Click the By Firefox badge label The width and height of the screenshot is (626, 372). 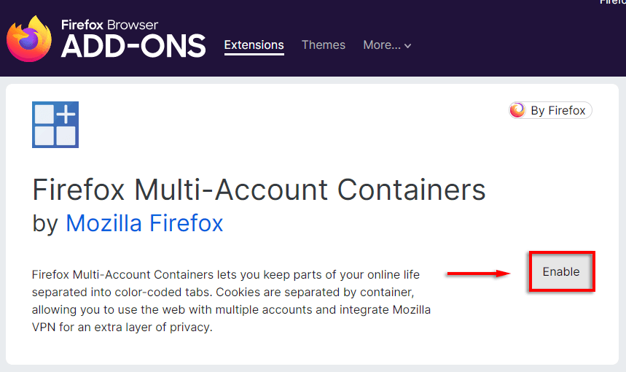pos(557,111)
